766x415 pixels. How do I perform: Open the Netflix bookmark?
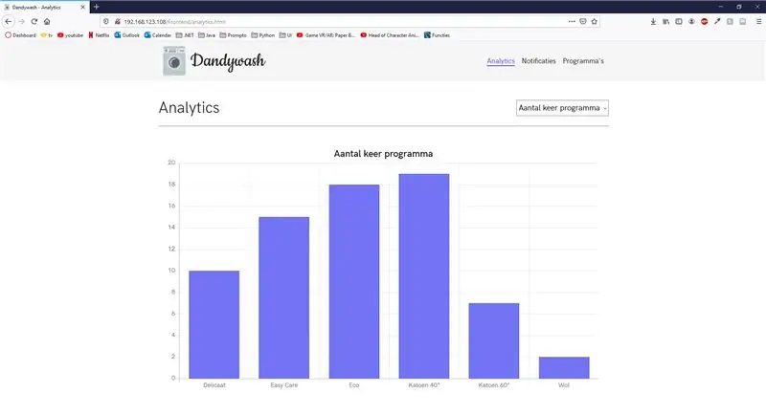tap(99, 35)
